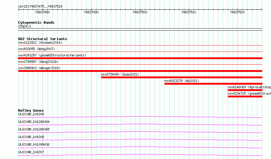
Task: Select the DGV Structural Variants track title
Action: (x=43, y=39)
